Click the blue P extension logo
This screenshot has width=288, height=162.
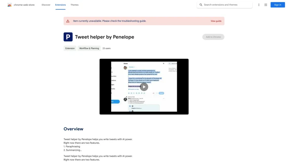tap(68, 37)
